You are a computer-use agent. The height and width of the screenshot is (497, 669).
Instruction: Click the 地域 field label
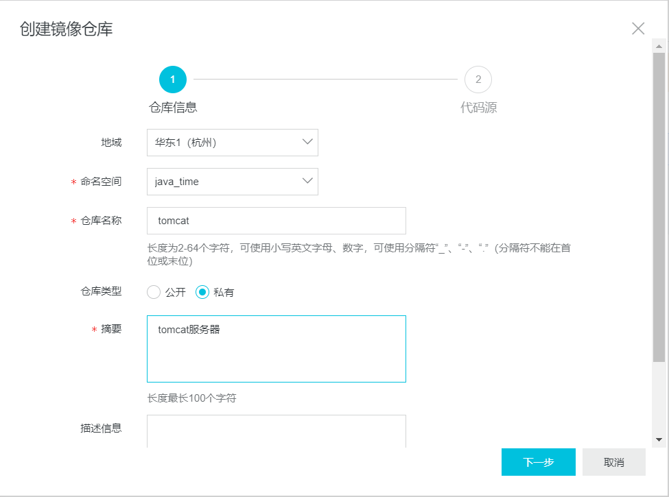coord(111,143)
